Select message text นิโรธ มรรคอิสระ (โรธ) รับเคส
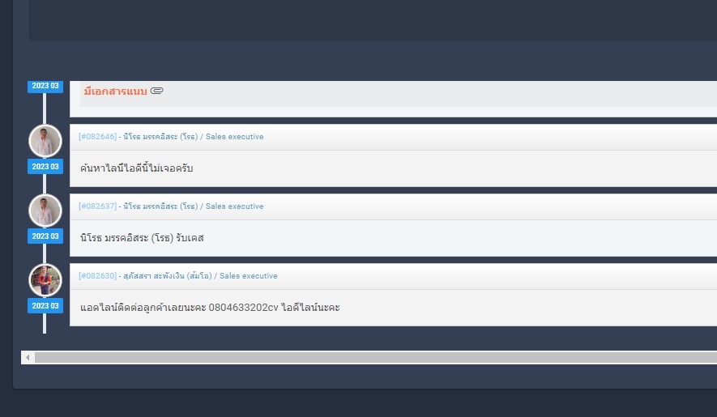This screenshot has width=717, height=417. pyautogui.click(x=142, y=238)
